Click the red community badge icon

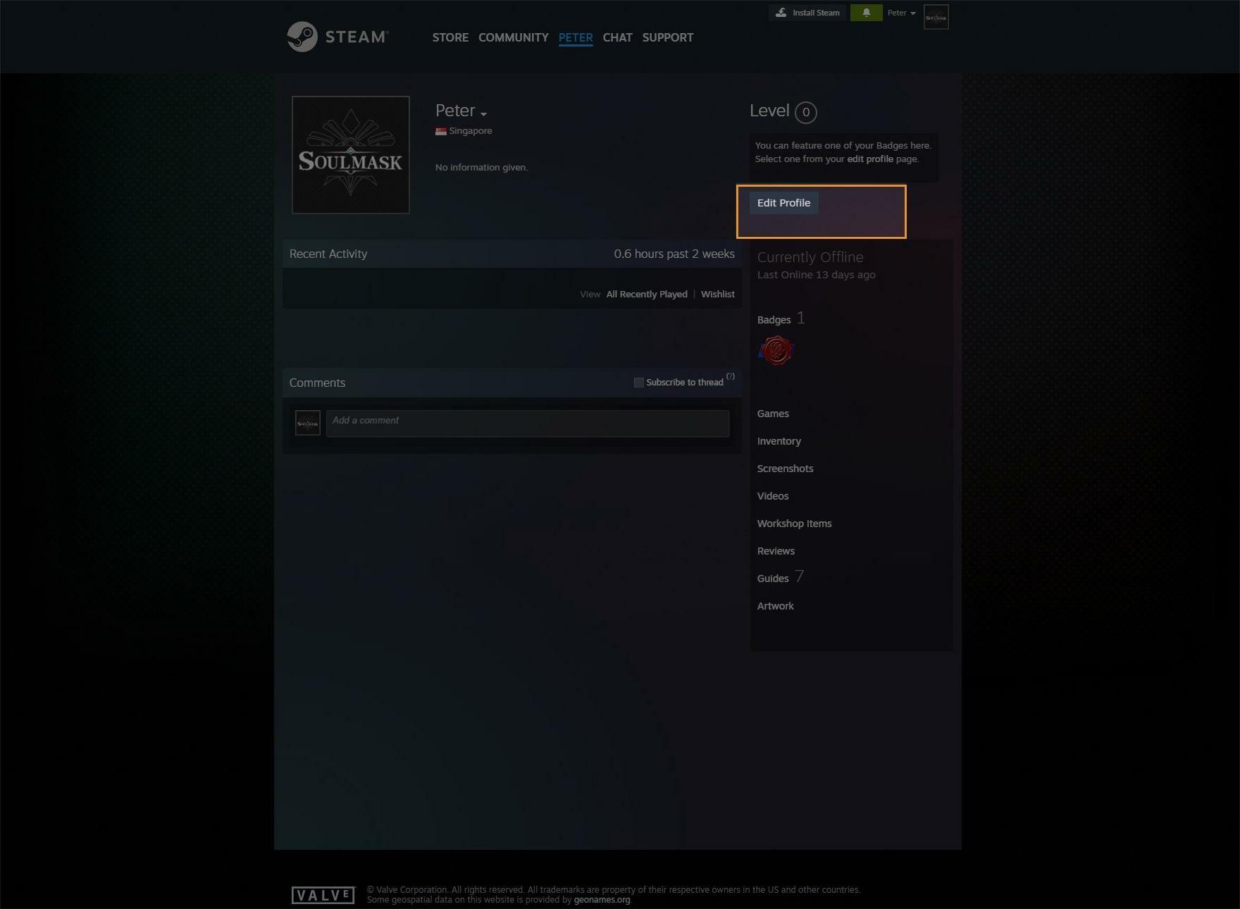point(776,350)
